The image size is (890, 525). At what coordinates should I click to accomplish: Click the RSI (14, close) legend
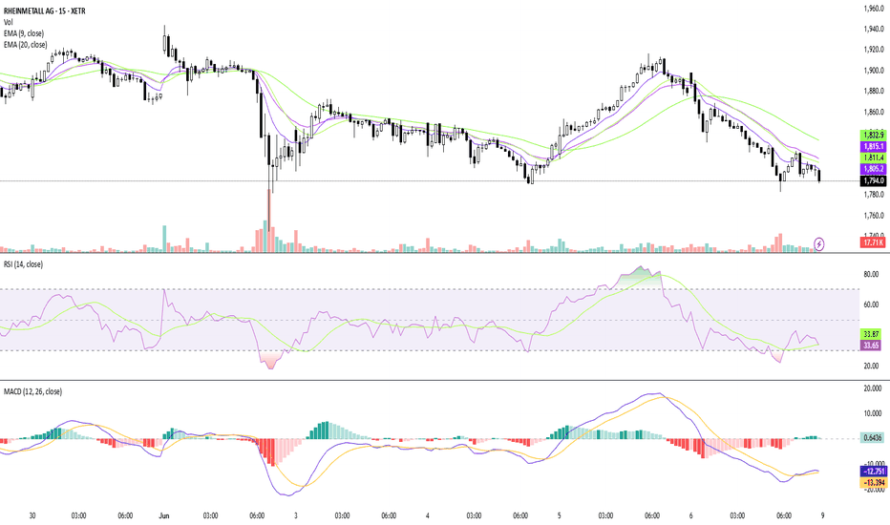click(x=23, y=264)
